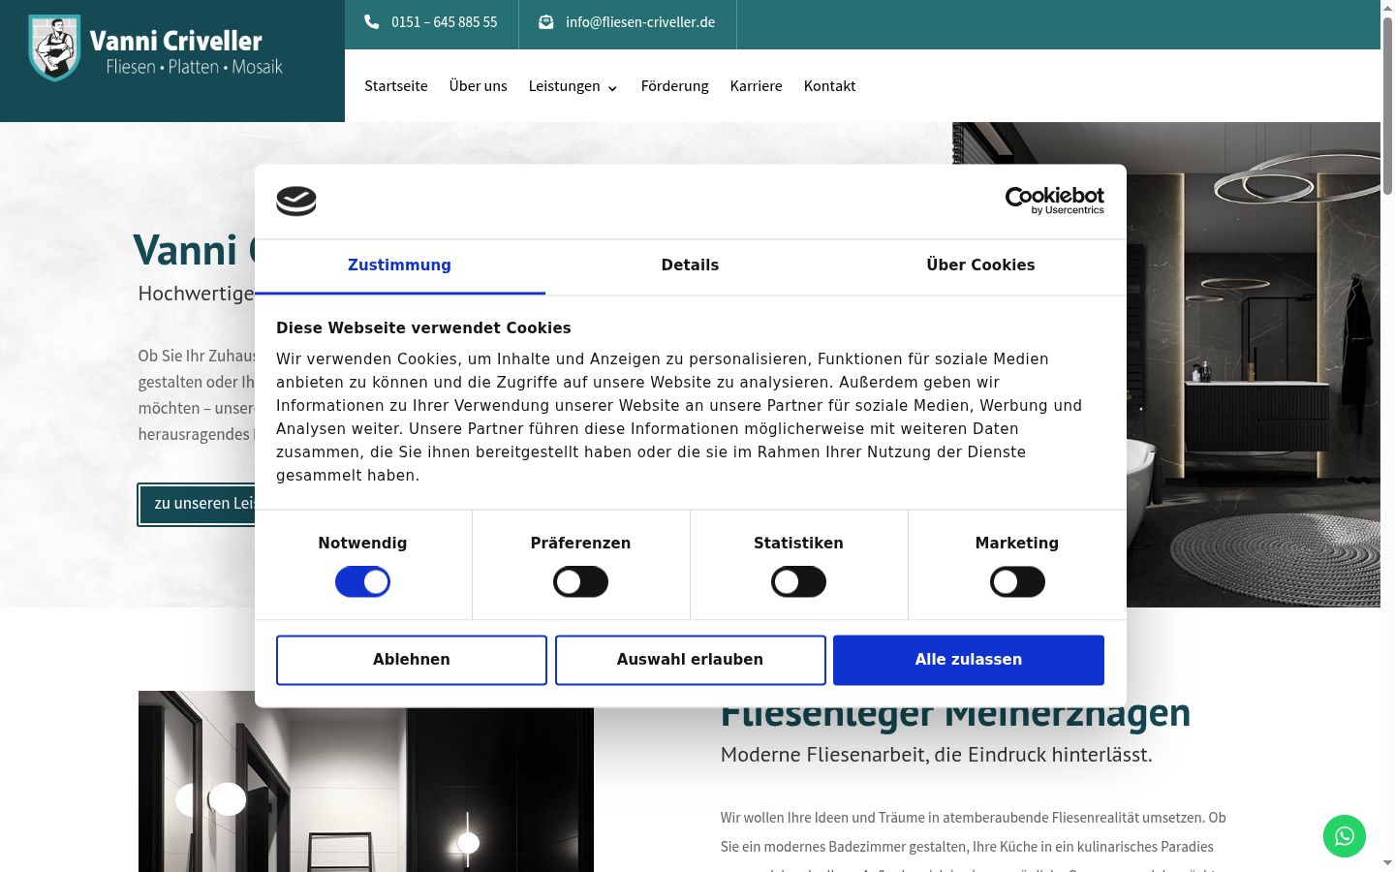
Task: Click the info@fliesen-criveller.de email link
Action: (640, 22)
